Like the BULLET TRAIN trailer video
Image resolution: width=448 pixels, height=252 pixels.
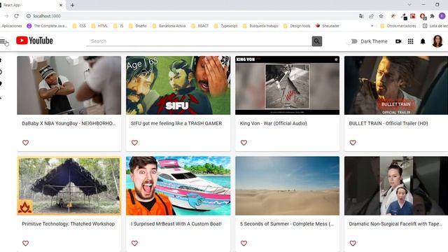click(353, 142)
